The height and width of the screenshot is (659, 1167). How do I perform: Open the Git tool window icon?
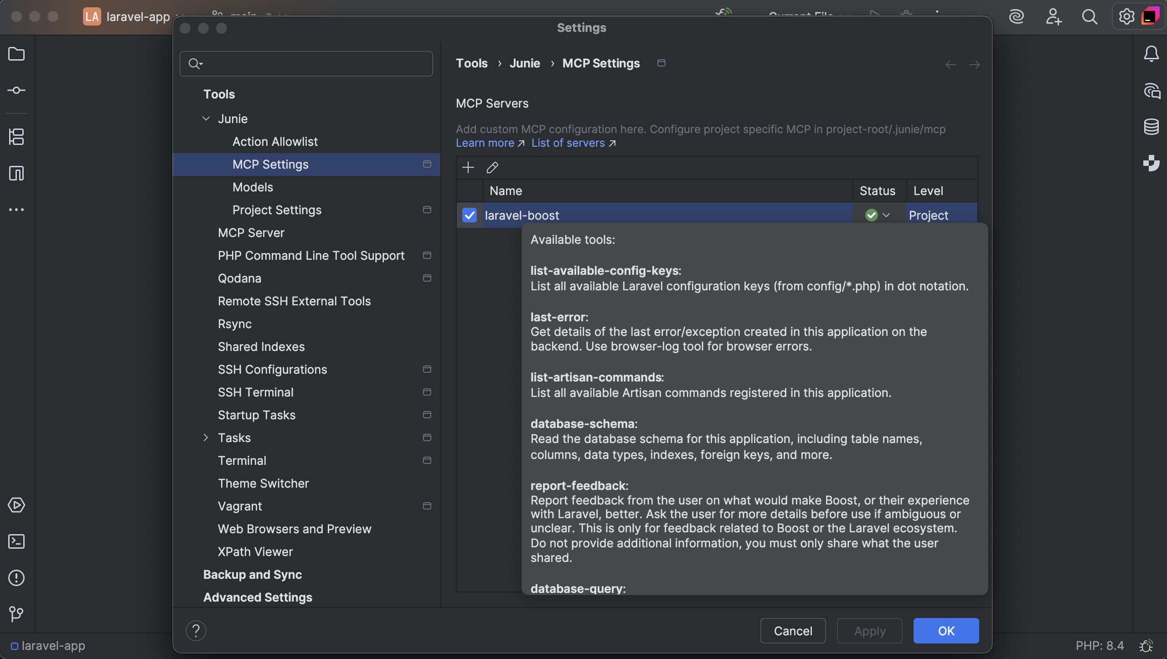pyautogui.click(x=16, y=614)
